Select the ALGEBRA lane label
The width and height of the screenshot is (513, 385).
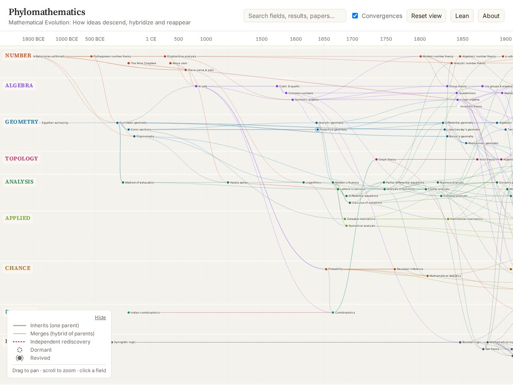pyautogui.click(x=19, y=86)
